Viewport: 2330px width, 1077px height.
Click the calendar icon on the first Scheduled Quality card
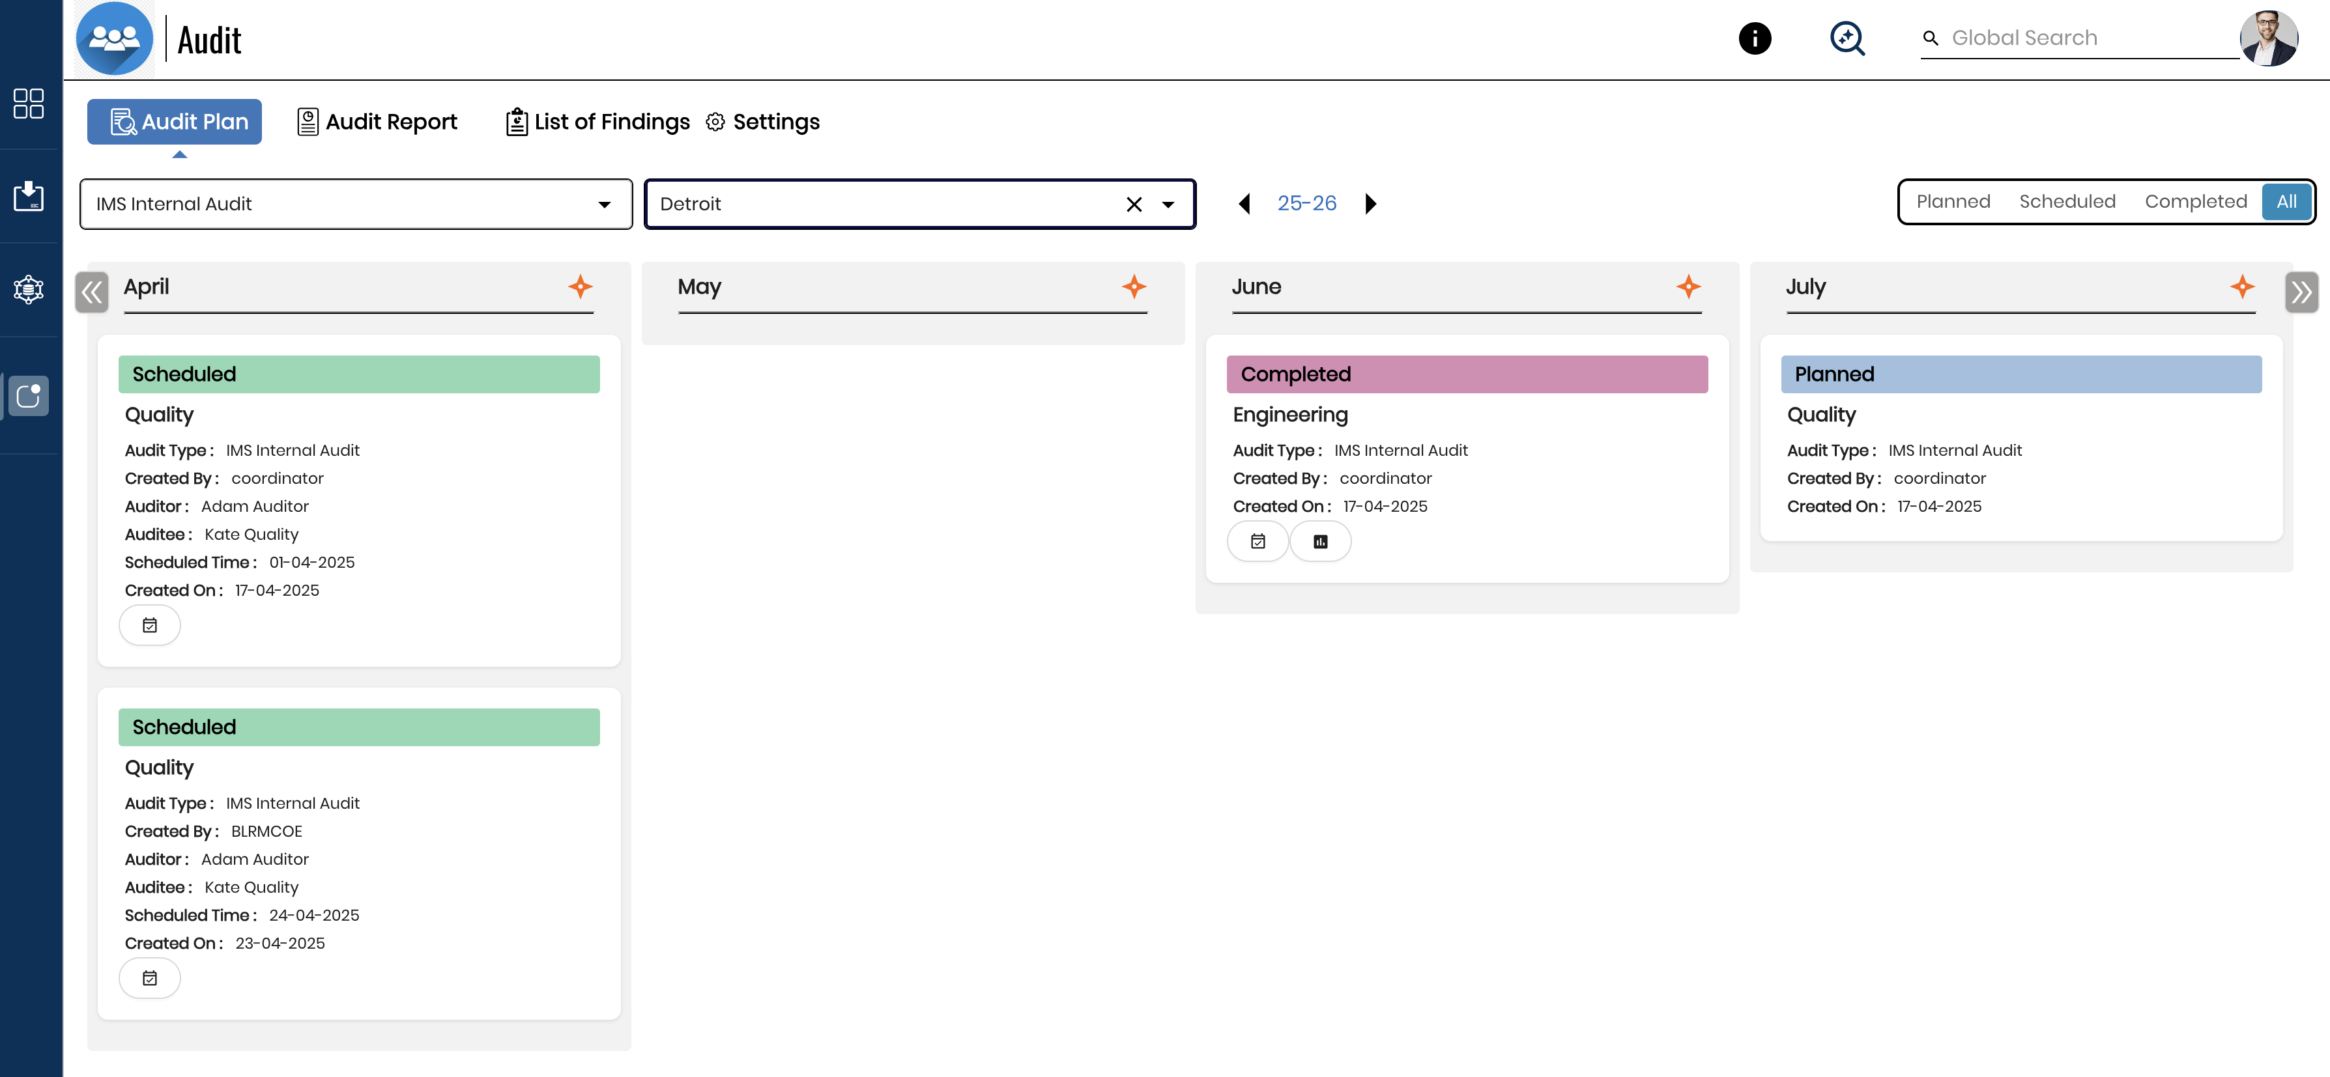(150, 624)
